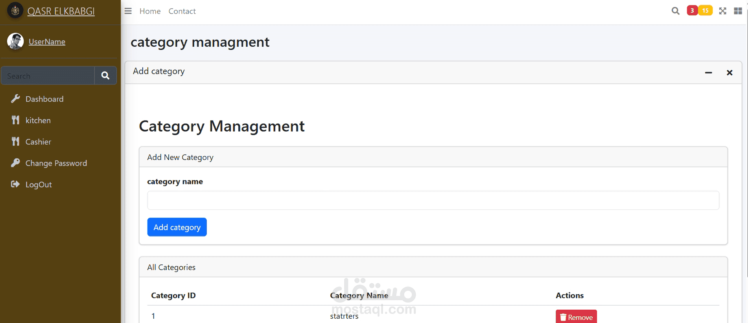Open the navbar search magnifier icon

tap(675, 11)
